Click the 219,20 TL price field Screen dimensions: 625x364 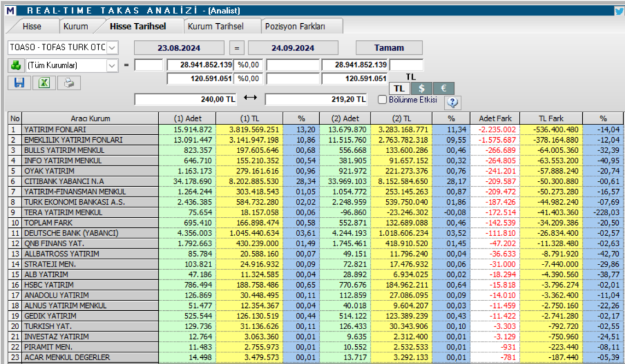(x=316, y=99)
